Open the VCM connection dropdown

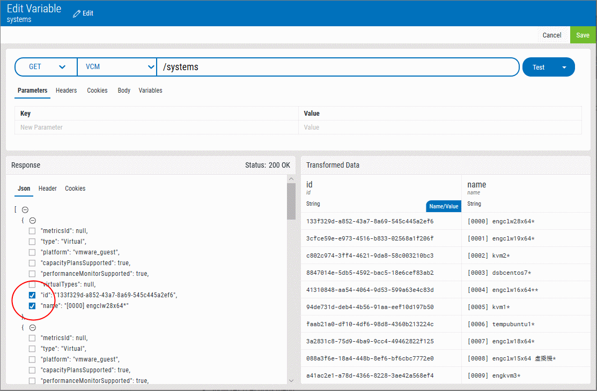(117, 67)
